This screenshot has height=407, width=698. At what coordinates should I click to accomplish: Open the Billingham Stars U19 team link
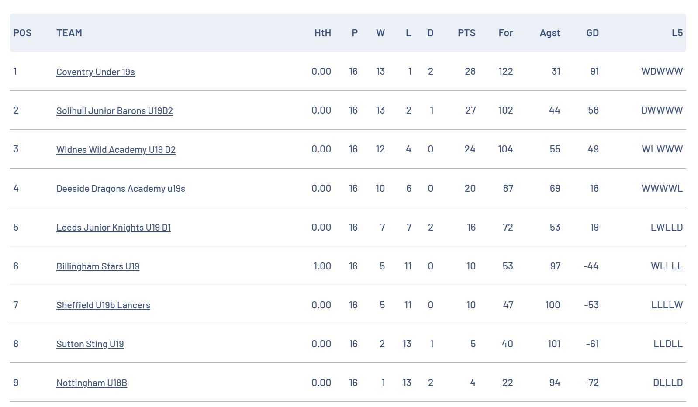pyautogui.click(x=98, y=266)
